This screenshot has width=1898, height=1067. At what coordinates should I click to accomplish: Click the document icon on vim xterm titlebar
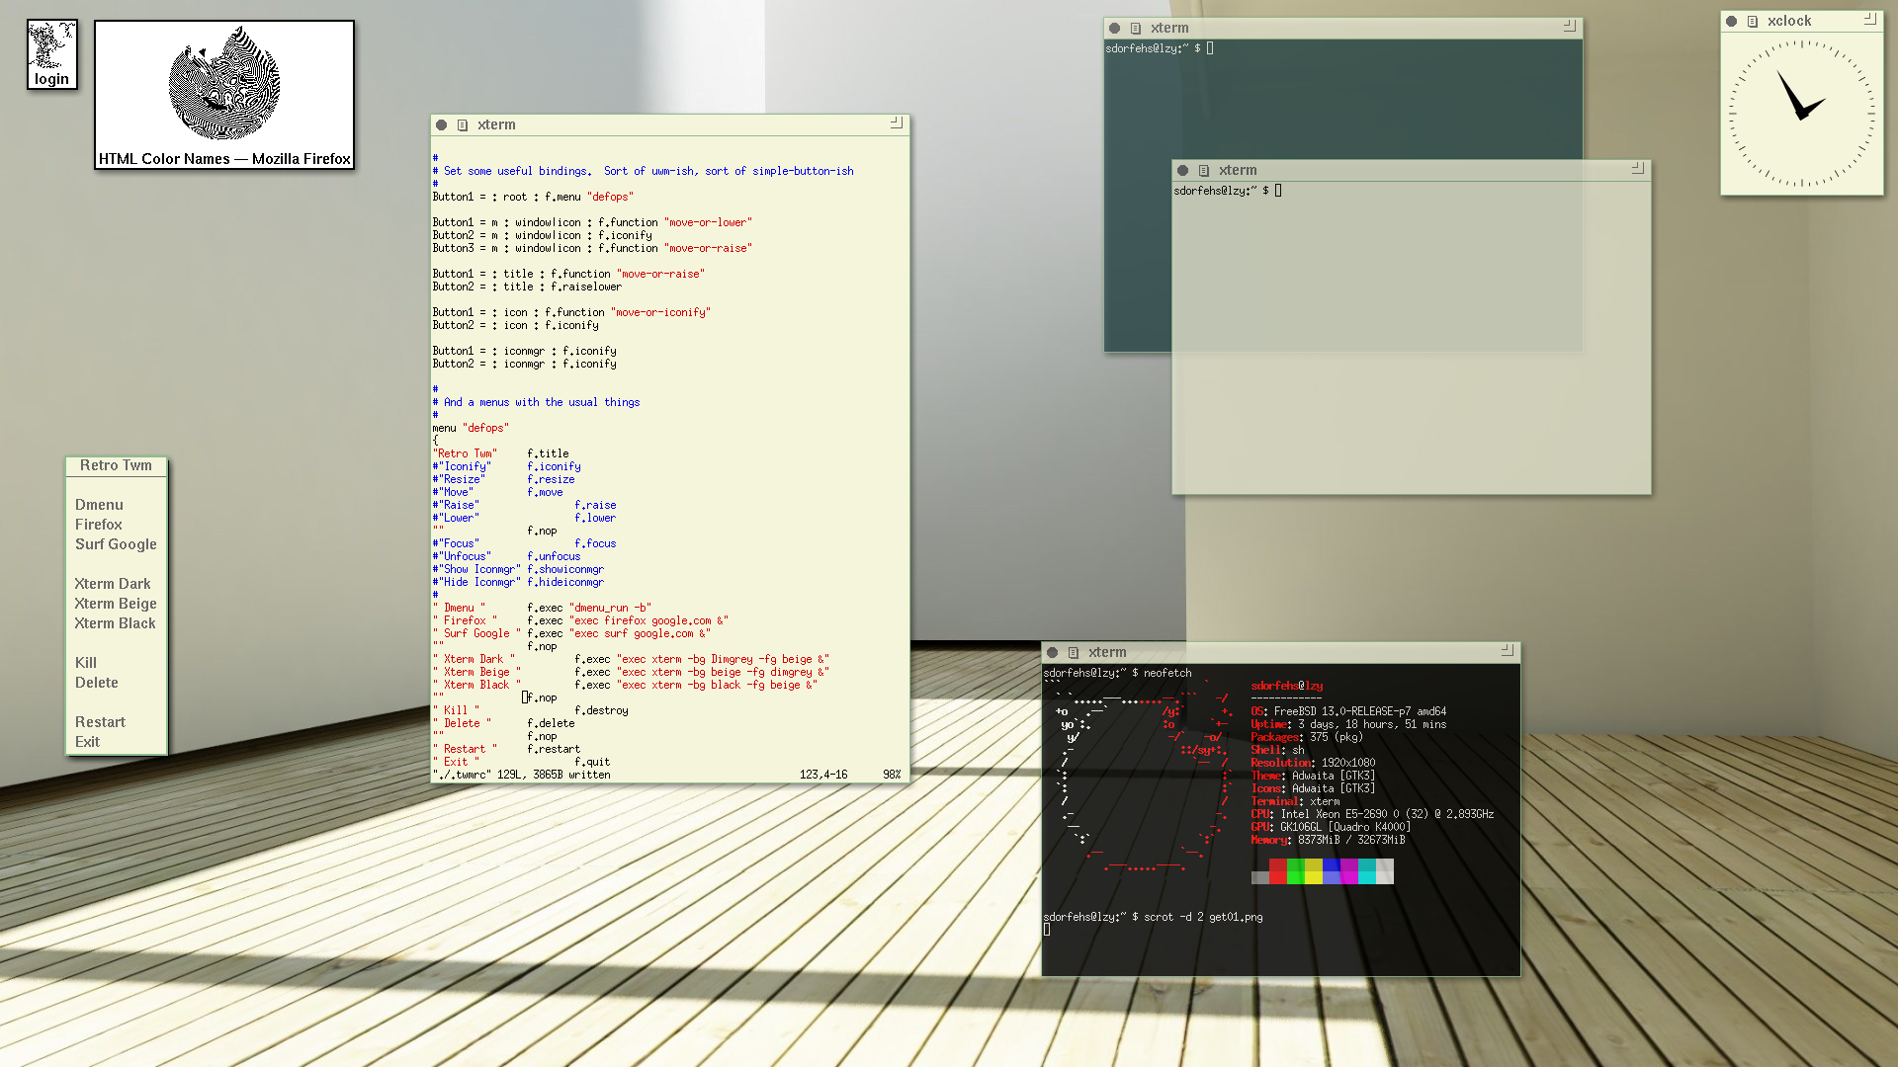(463, 125)
